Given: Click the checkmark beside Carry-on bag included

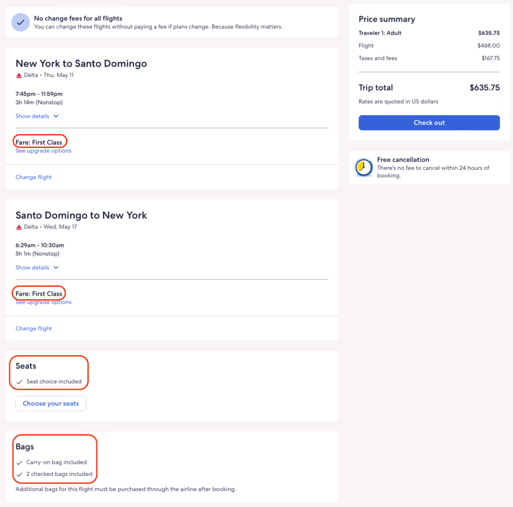Looking at the screenshot, I should coord(20,462).
